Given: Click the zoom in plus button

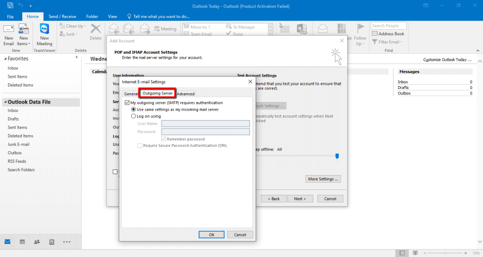Looking at the screenshot, I should 466,253.
